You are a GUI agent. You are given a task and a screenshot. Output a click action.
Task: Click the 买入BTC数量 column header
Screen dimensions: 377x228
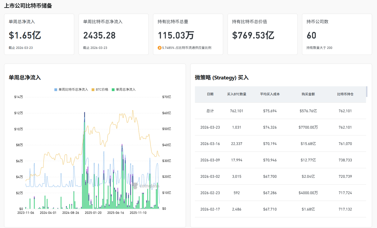(x=237, y=94)
